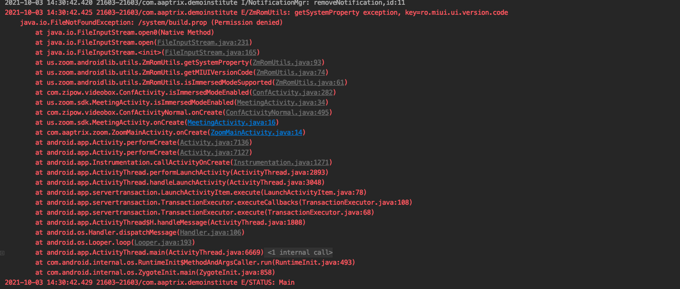Select the 'removeNotification,id:11' log line
The height and width of the screenshot is (289, 680).
click(x=205, y=2)
